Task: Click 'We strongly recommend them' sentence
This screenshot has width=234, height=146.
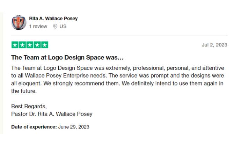Action: coord(82,83)
